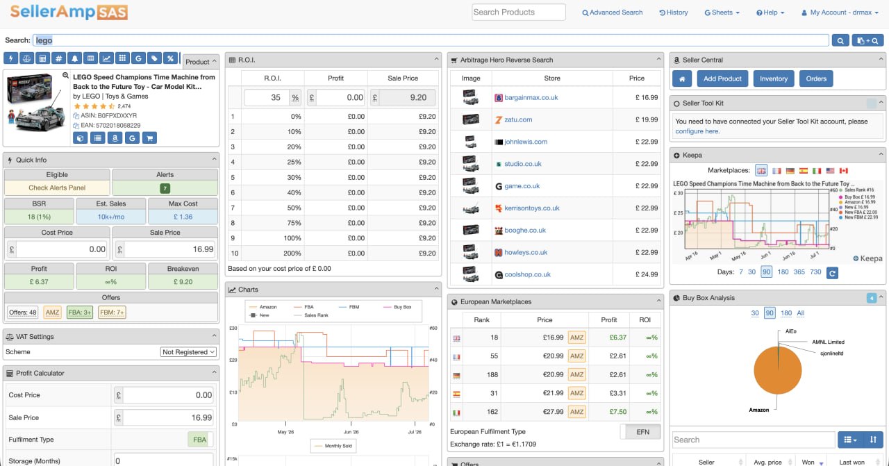889x466 pixels.
Task: Search Google via G icon under EAN
Action: [132, 138]
